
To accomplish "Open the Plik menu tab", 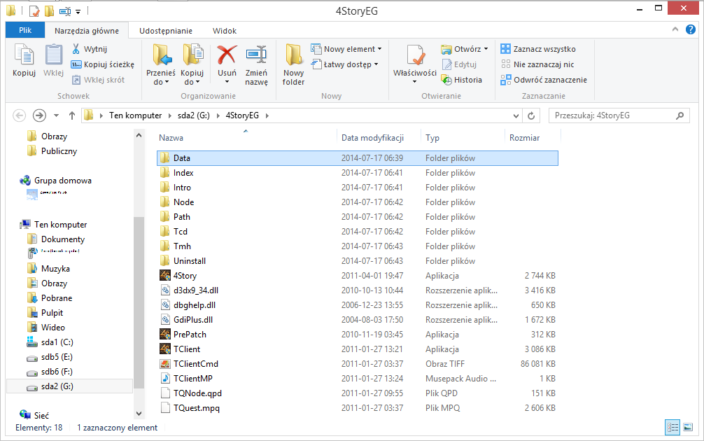I will (x=25, y=30).
